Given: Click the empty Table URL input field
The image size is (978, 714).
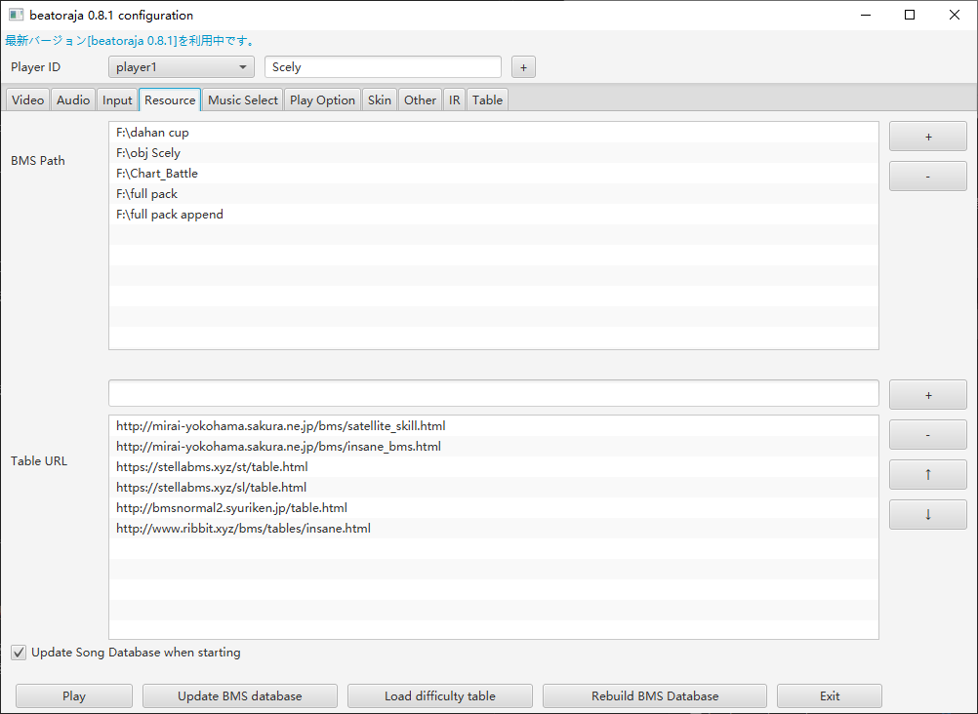Looking at the screenshot, I should tap(493, 394).
